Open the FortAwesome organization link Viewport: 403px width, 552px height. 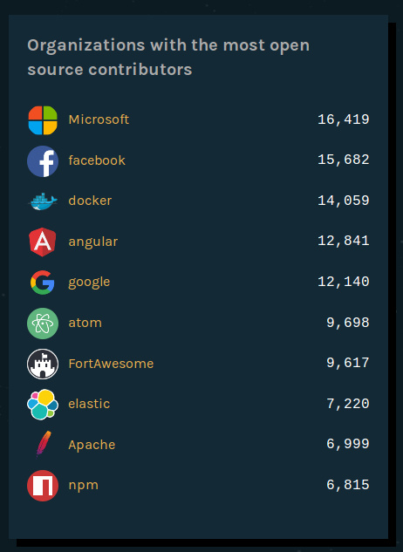coord(111,364)
